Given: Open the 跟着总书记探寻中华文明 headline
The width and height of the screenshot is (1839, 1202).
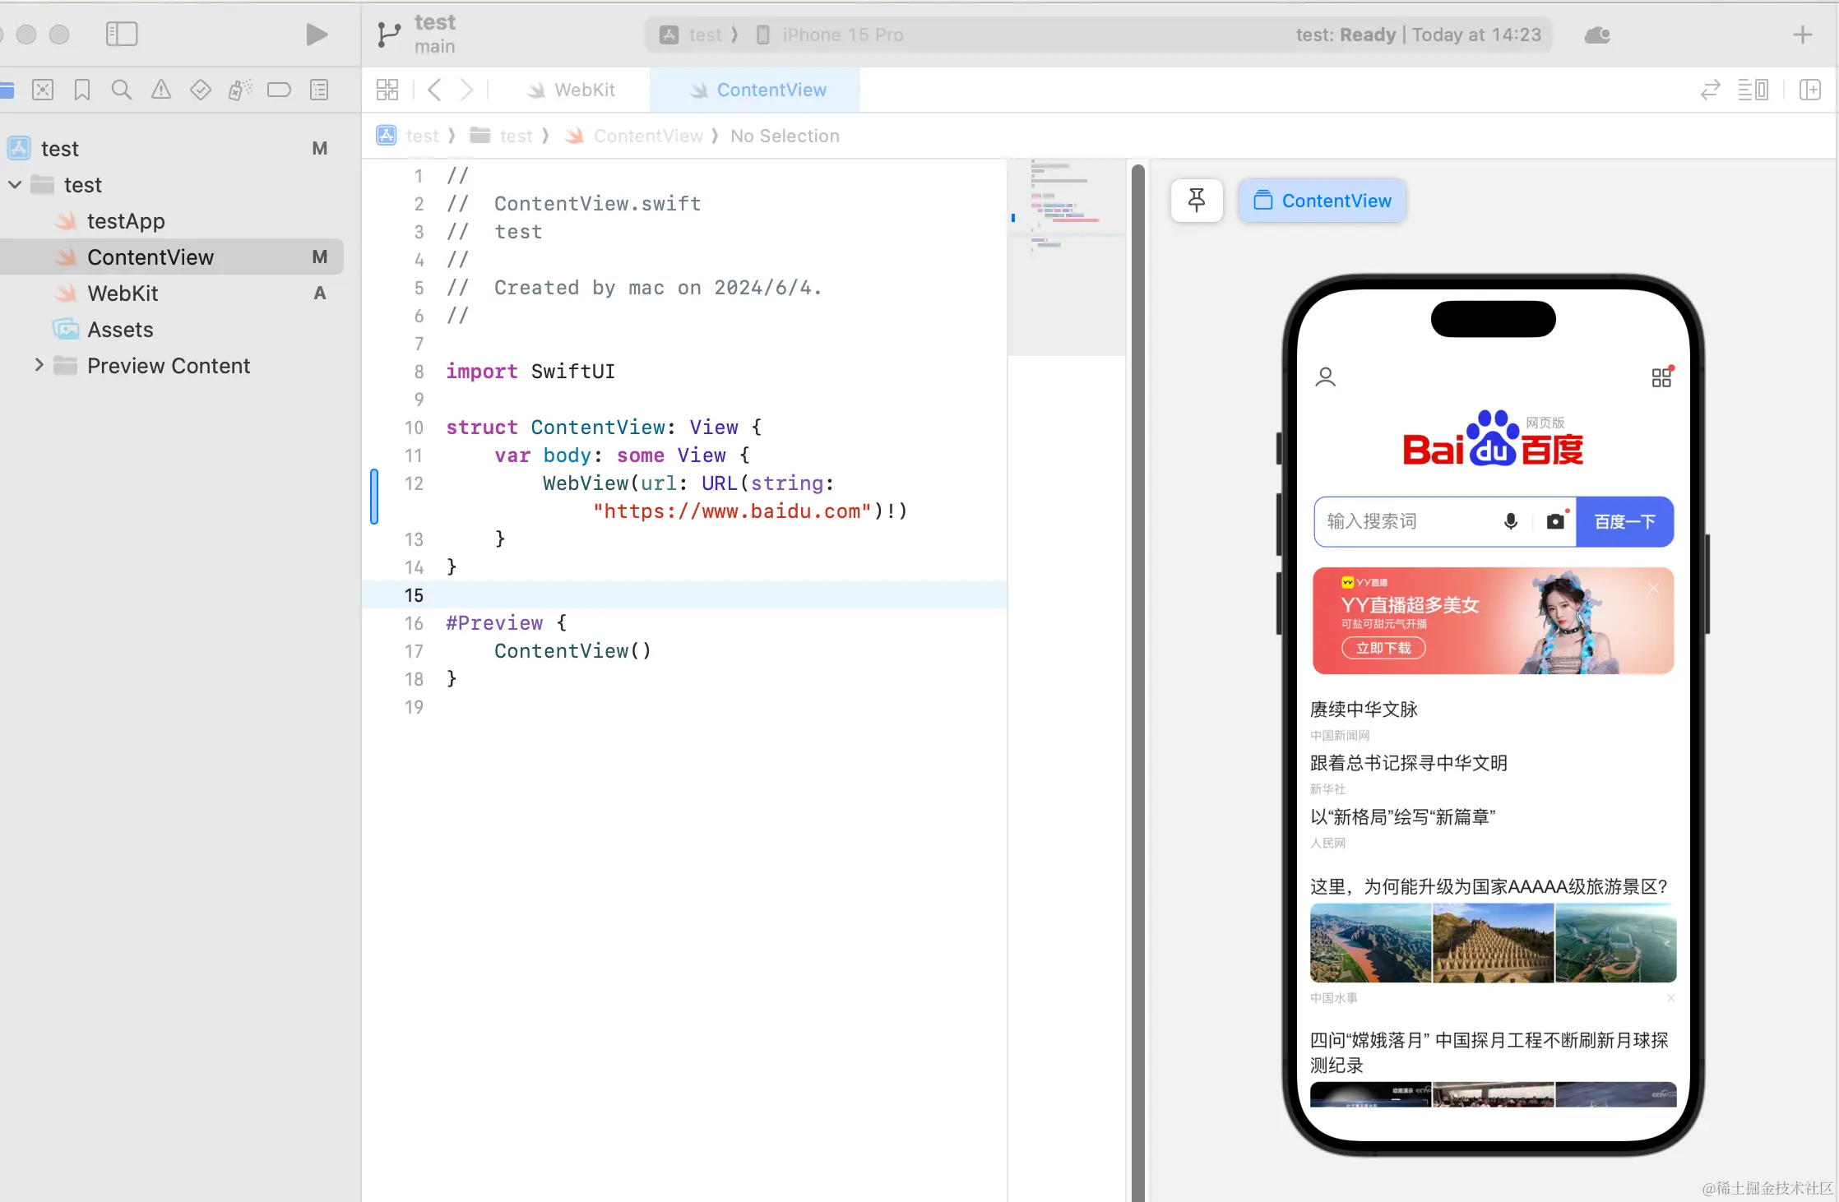Looking at the screenshot, I should pos(1409,763).
